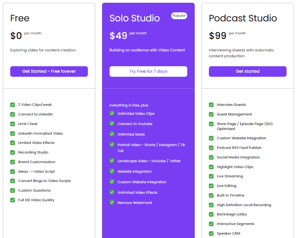The width and height of the screenshot is (298, 238).
Task: Click the Popular badge on Solo Studio
Action: (179, 15)
